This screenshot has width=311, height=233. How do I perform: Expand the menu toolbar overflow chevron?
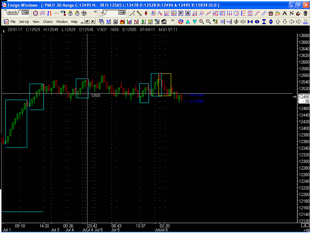pos(173,20)
